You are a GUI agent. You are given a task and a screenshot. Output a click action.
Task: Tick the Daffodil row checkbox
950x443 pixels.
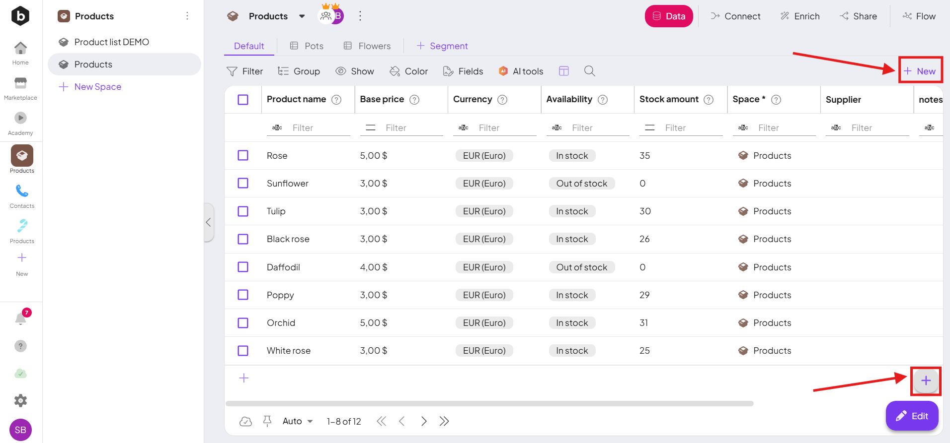click(x=243, y=267)
